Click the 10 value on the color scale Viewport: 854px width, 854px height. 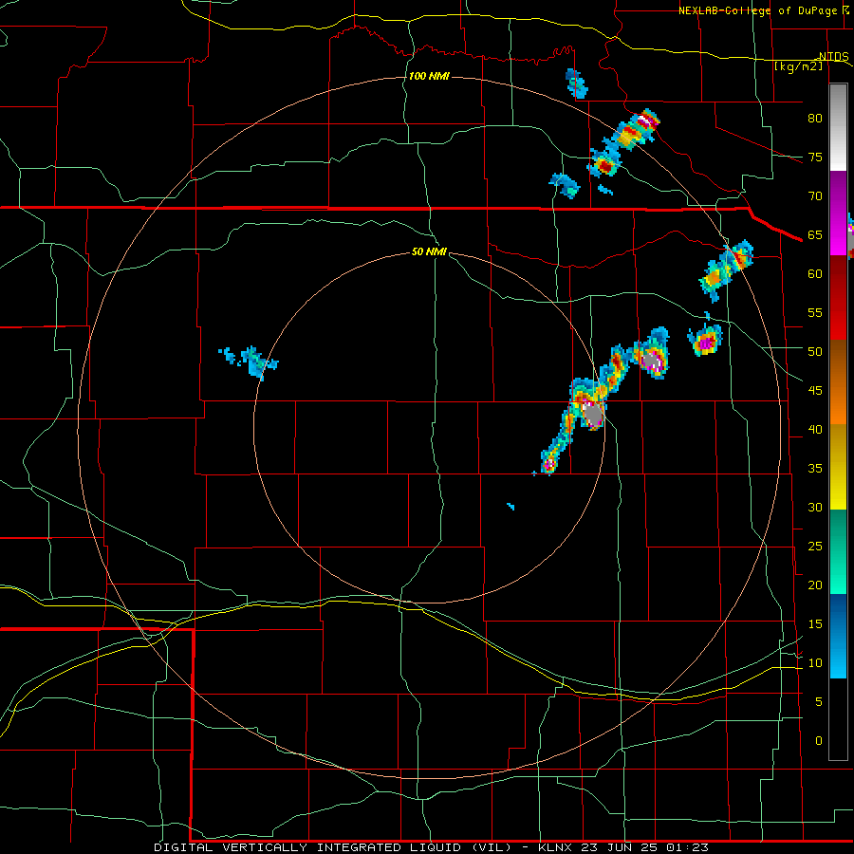pos(815,663)
